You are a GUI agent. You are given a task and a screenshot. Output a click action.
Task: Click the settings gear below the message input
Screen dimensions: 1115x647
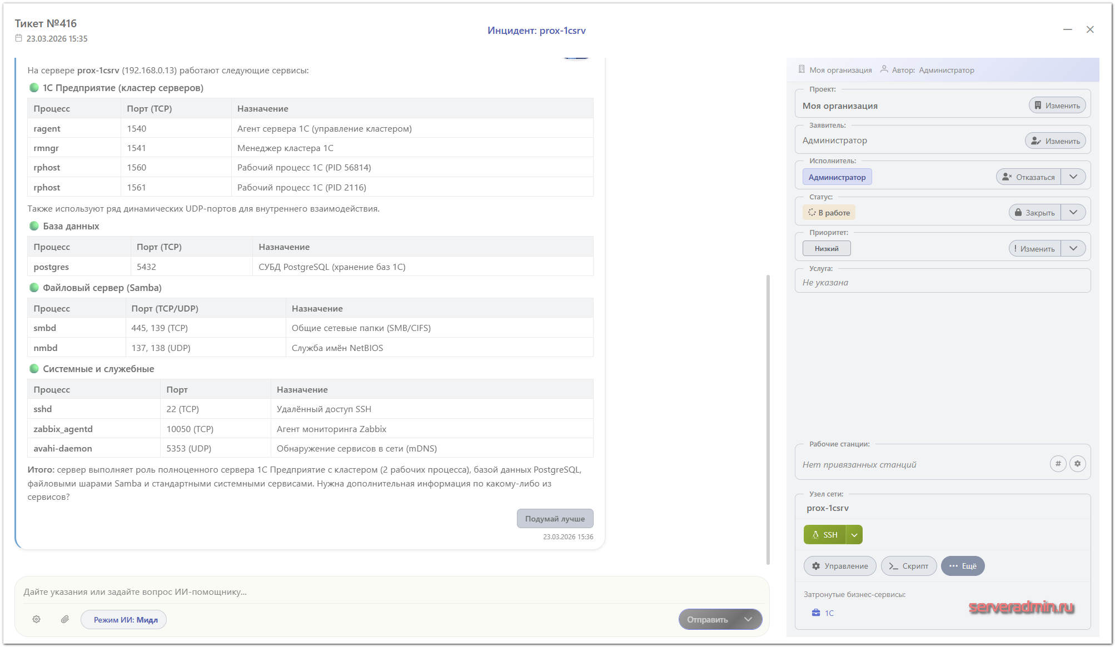[37, 619]
